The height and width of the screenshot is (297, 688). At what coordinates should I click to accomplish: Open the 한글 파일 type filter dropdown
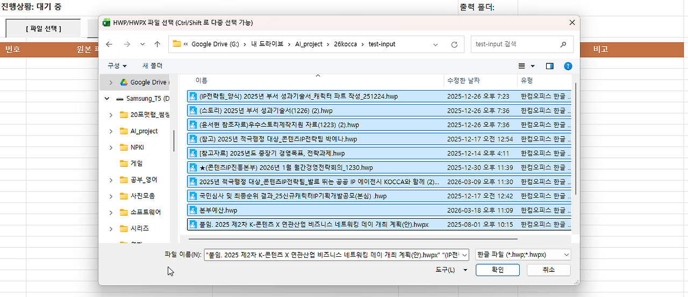click(523, 255)
